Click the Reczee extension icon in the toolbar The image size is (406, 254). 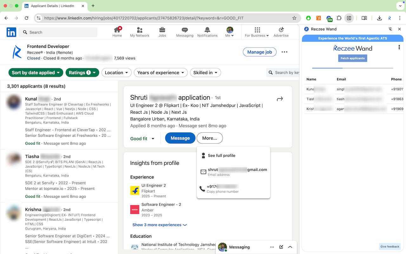(390, 18)
